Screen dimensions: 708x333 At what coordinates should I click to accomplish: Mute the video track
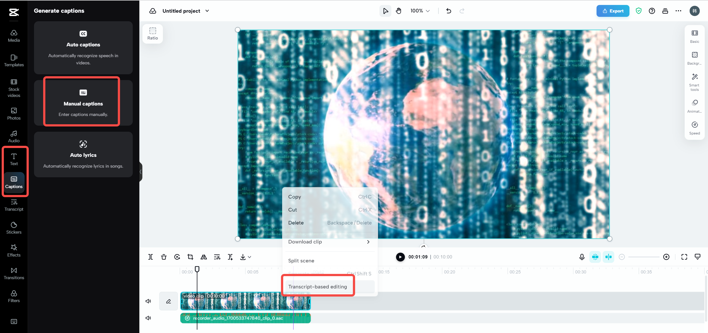point(148,301)
